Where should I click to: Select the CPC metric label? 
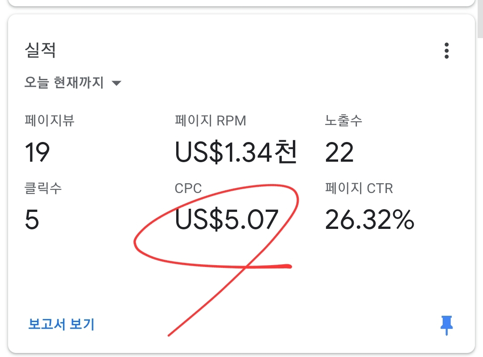188,188
